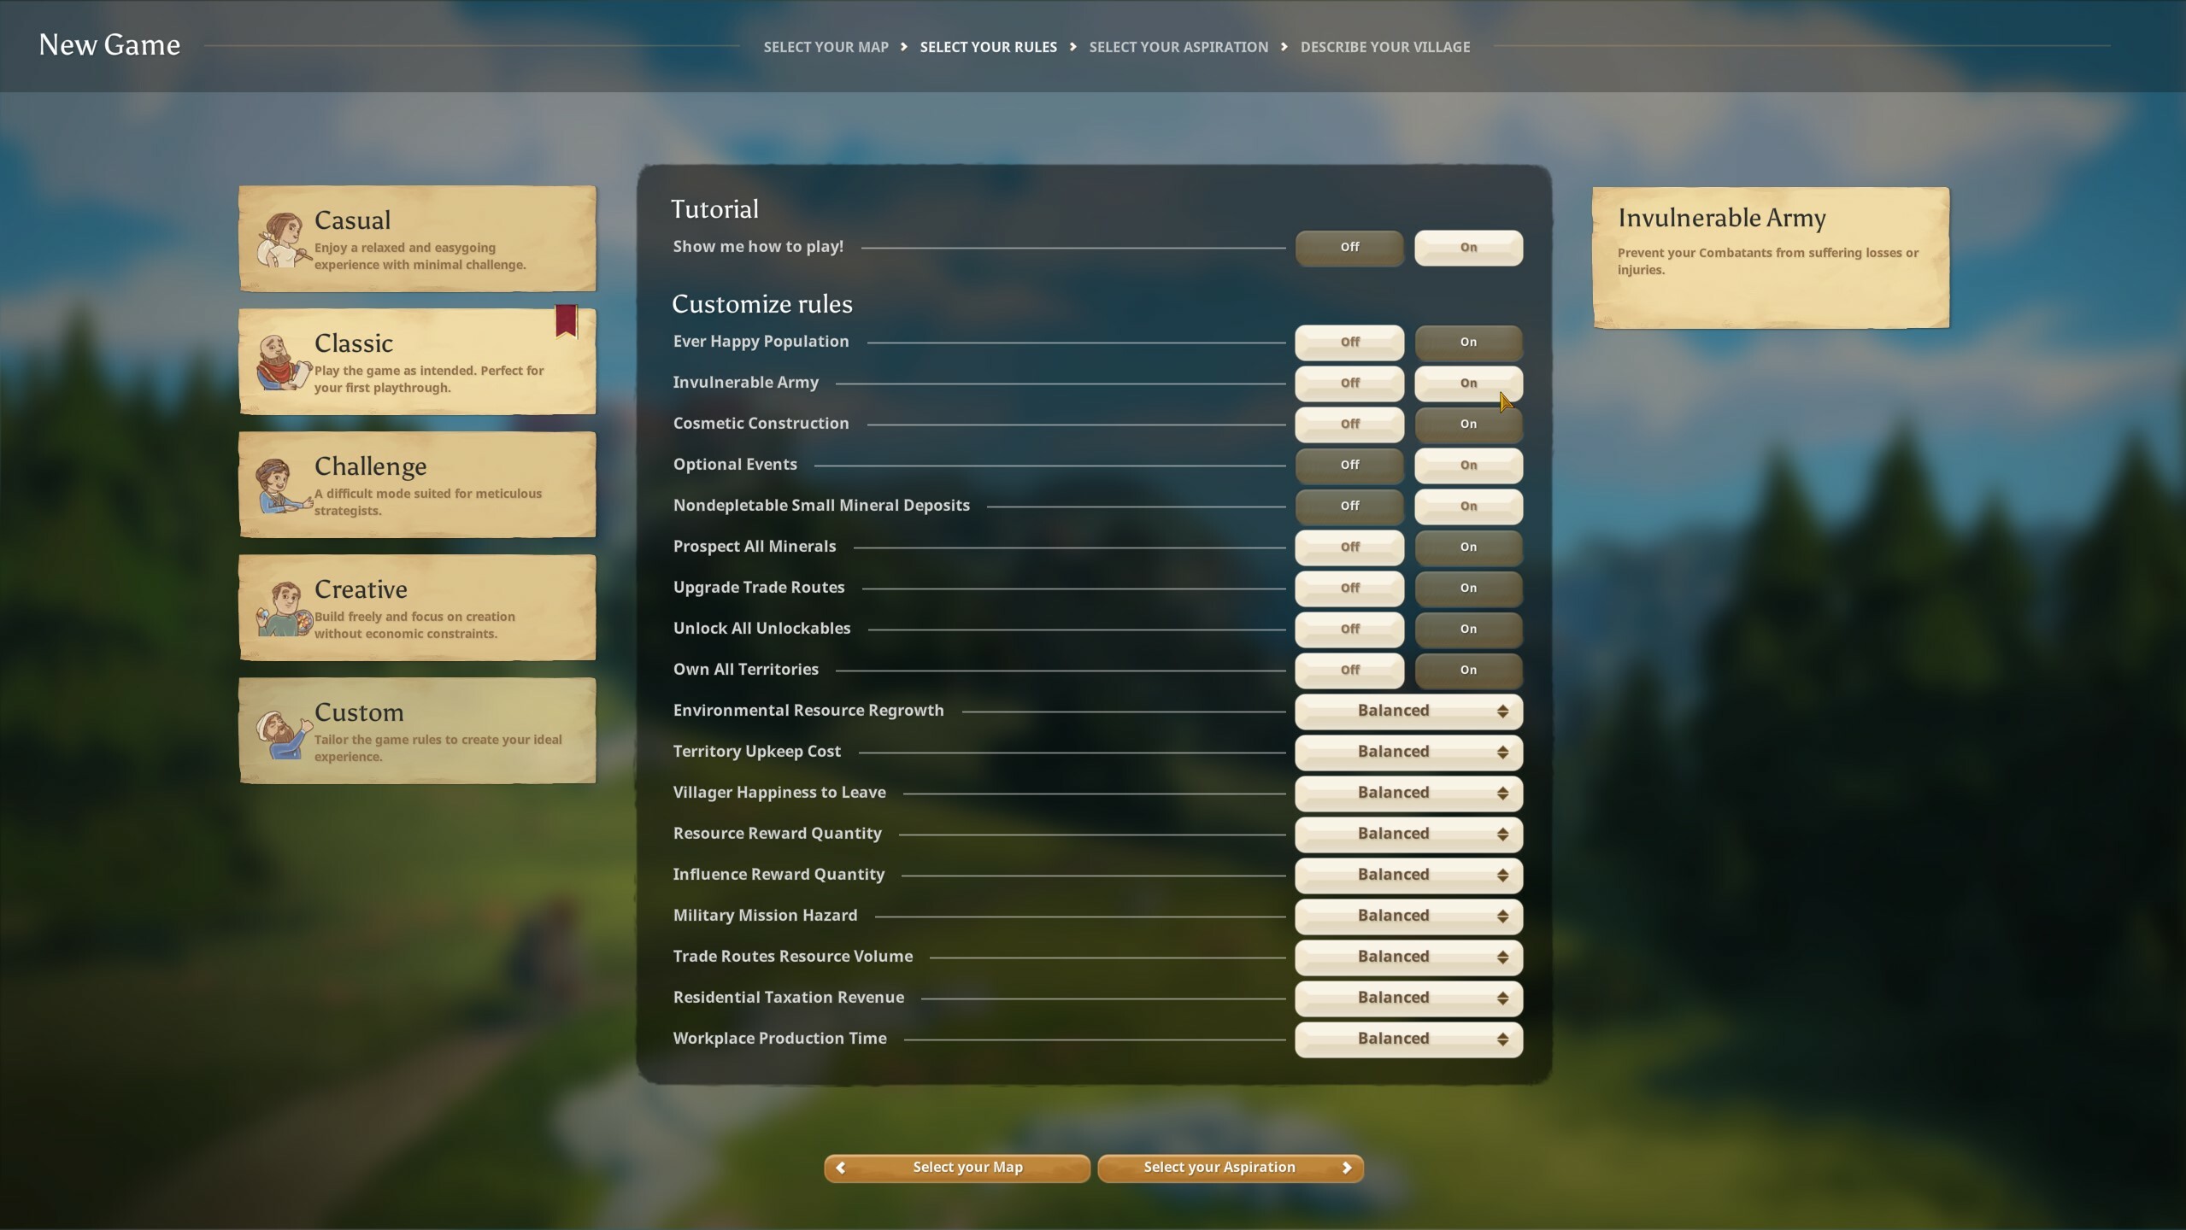The height and width of the screenshot is (1230, 2186).
Task: Click the Nondepletable Small Mineral Deposits label
Action: tap(821, 506)
